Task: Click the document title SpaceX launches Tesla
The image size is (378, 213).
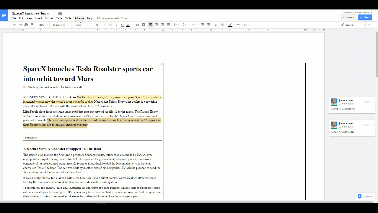Action: 30,13
